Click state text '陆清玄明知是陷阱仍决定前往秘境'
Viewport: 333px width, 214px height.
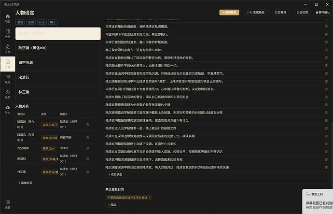[x=147, y=120]
